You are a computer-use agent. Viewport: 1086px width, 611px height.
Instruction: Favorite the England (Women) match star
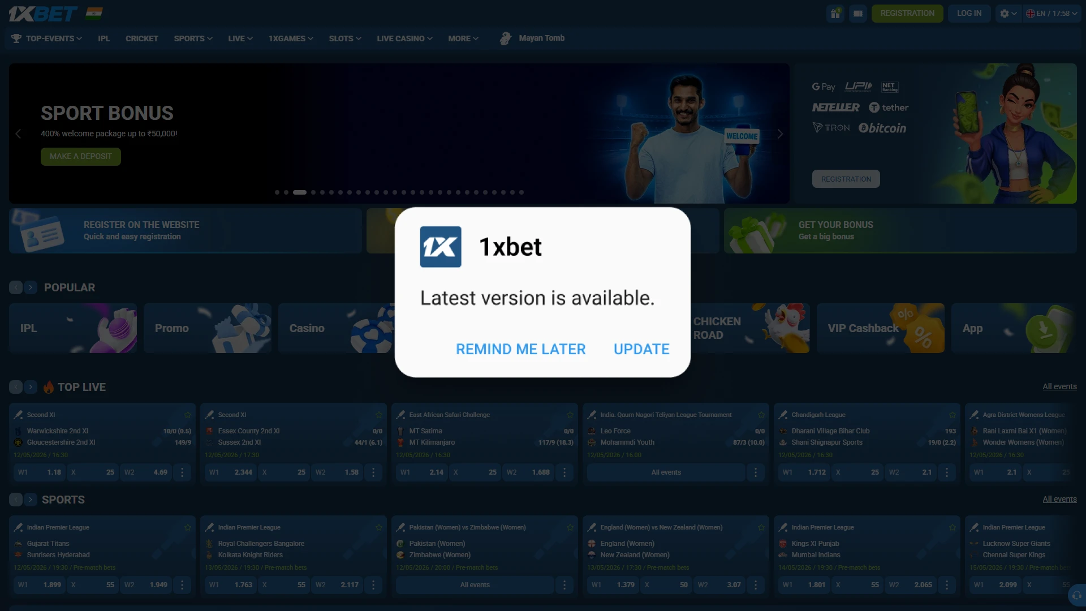coord(761,527)
